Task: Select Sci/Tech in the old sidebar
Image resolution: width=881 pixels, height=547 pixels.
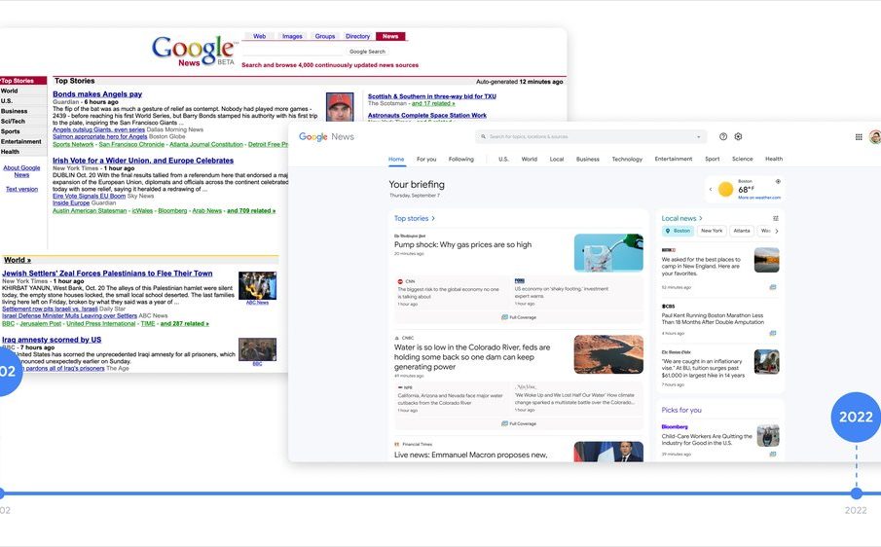Action: coord(13,121)
